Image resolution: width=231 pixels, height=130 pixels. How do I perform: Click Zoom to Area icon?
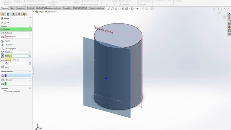[112, 9]
